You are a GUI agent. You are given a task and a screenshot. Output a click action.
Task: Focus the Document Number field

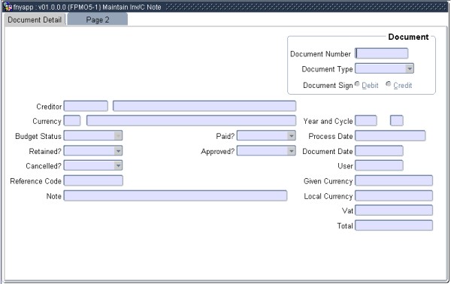point(381,53)
